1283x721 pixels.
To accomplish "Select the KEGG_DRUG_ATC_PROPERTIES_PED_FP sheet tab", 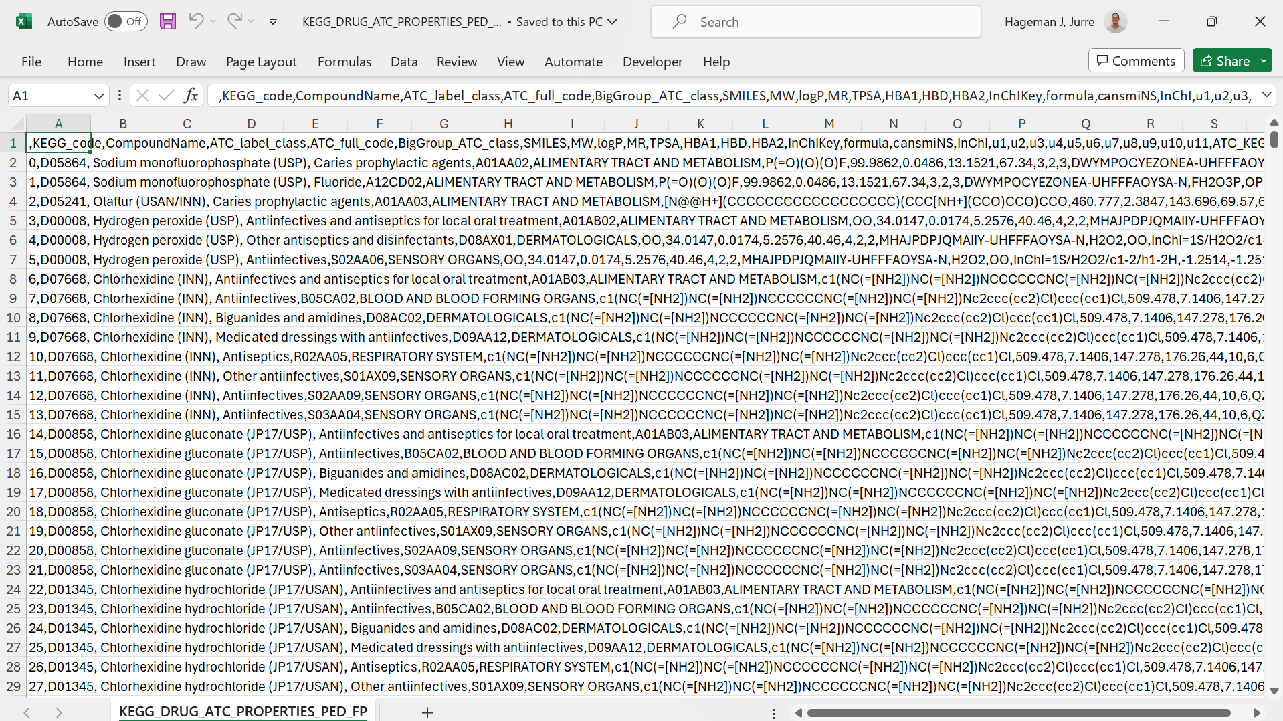I will [x=243, y=712].
